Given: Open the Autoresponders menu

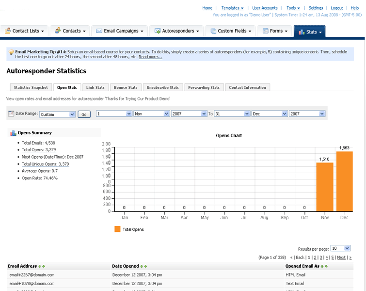Looking at the screenshot, I should 176,31.
